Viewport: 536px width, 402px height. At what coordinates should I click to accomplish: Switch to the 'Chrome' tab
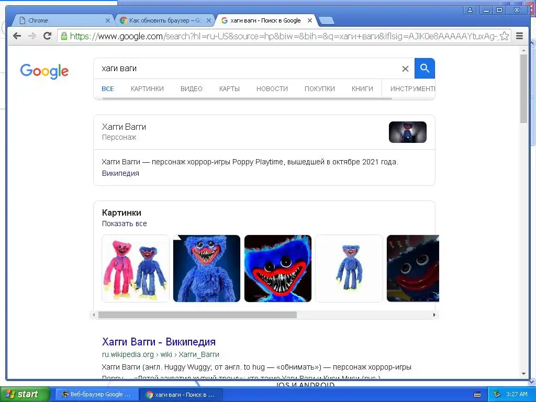tap(63, 20)
